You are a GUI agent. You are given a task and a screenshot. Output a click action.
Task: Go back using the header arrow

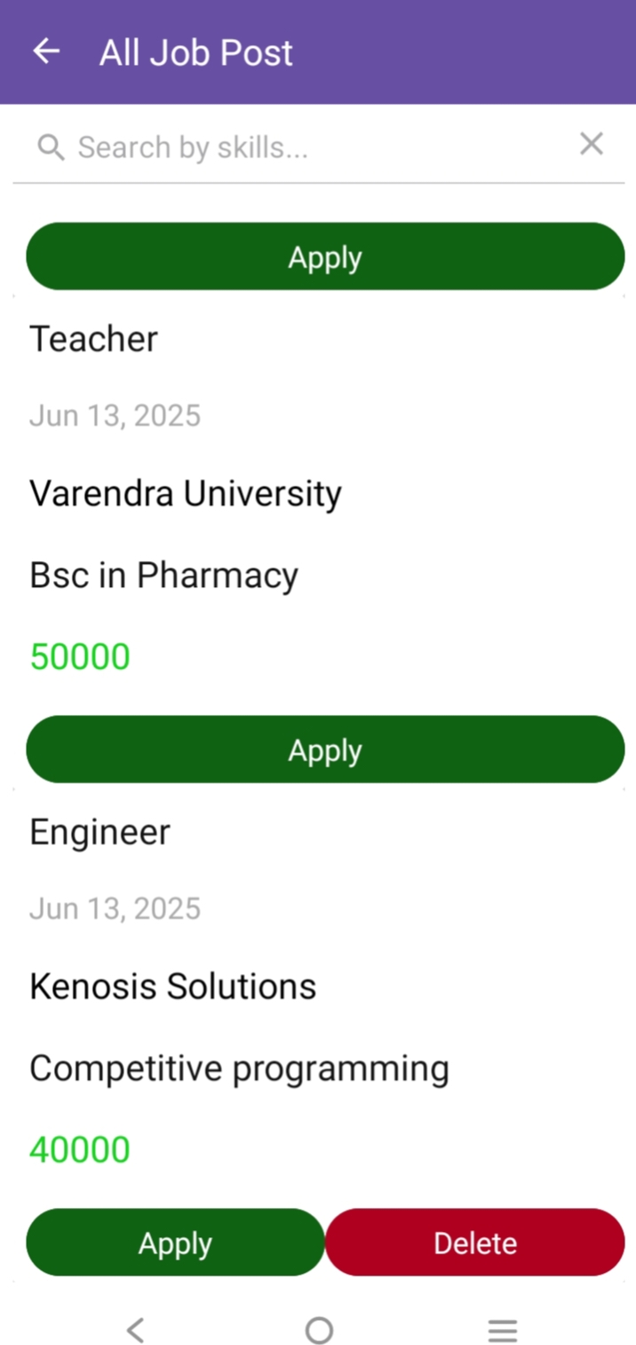[x=46, y=52]
